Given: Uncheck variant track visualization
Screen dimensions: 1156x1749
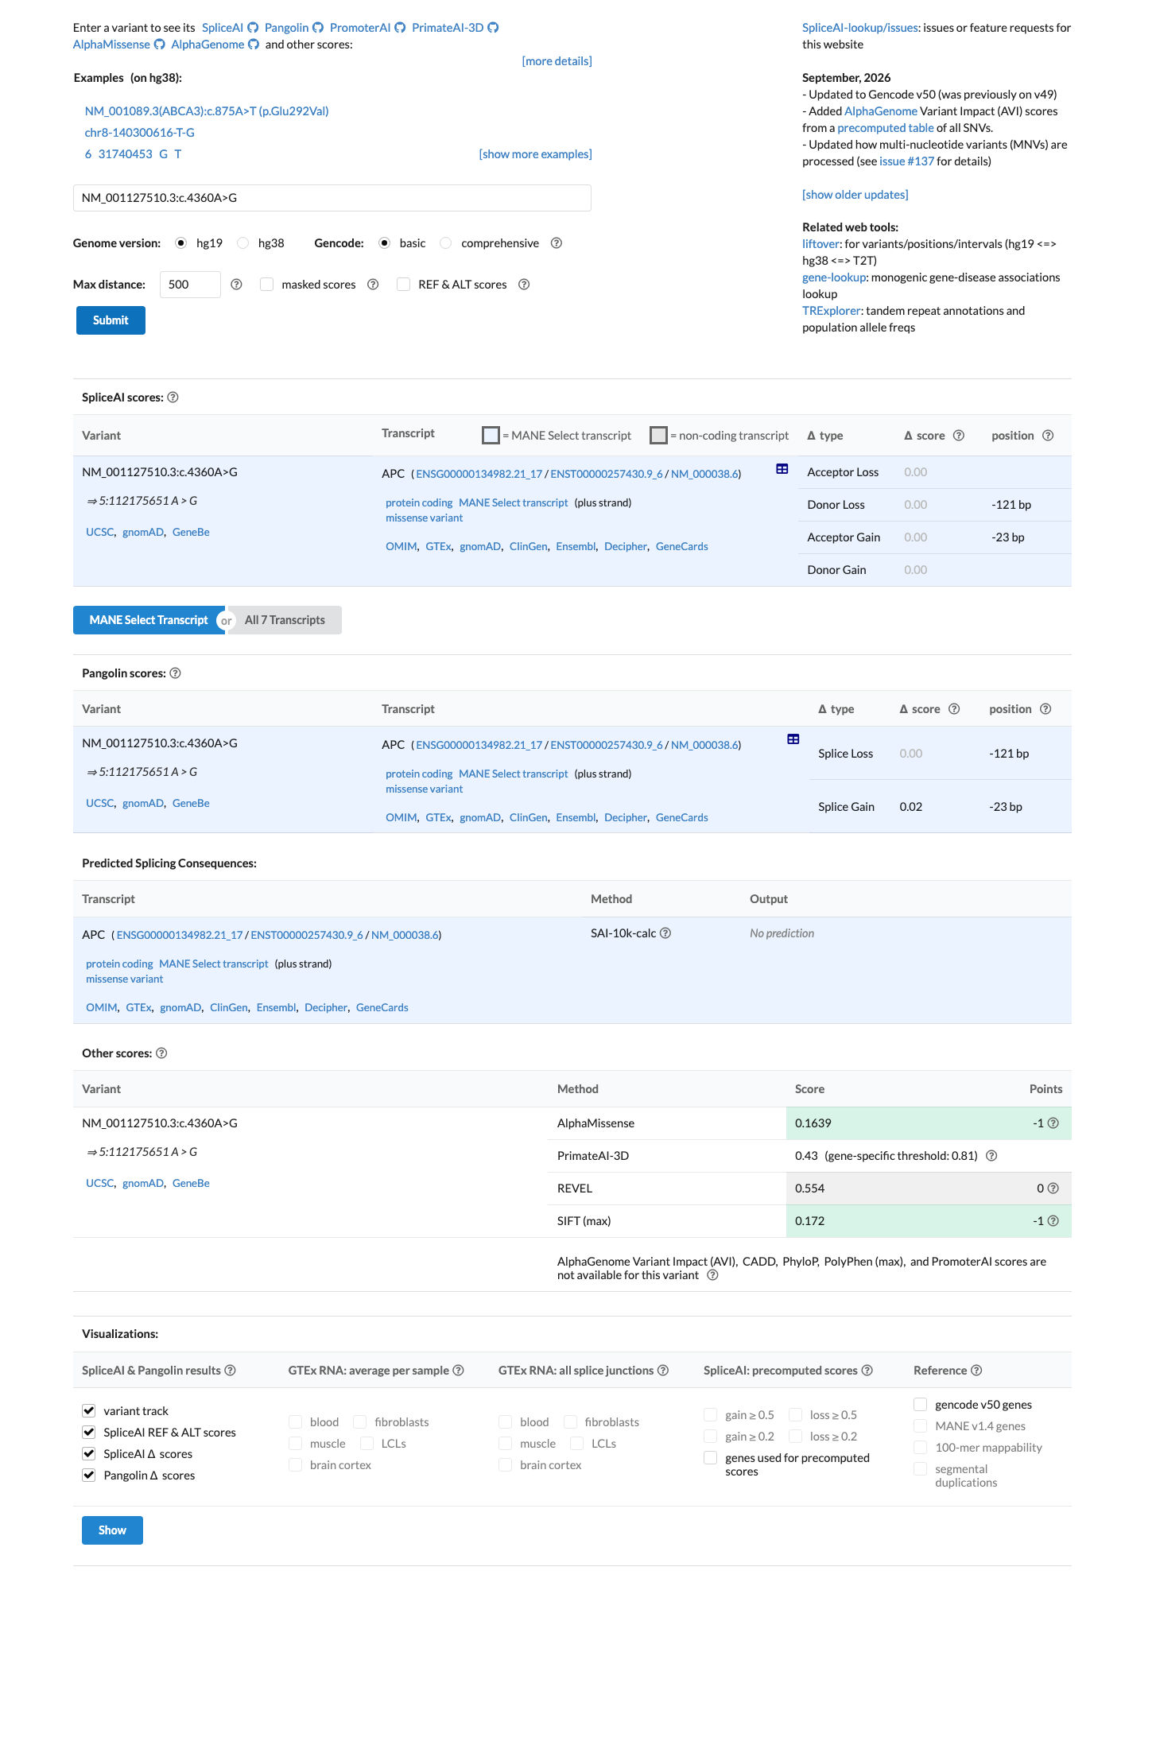Looking at the screenshot, I should click(89, 1411).
